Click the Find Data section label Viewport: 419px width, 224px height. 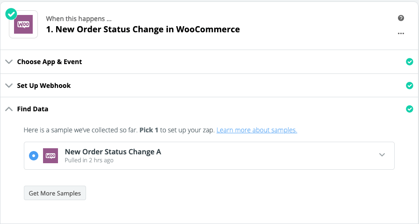pos(33,109)
